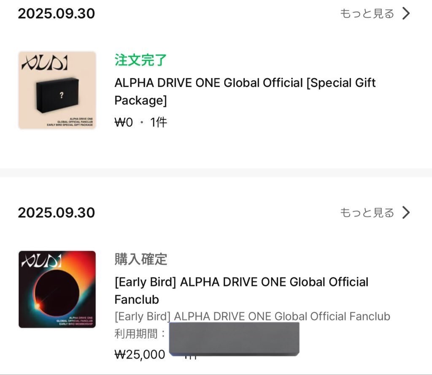This screenshot has height=375, width=432.
Task: Open もっと見る link for the gift package order
Action: tap(366, 13)
